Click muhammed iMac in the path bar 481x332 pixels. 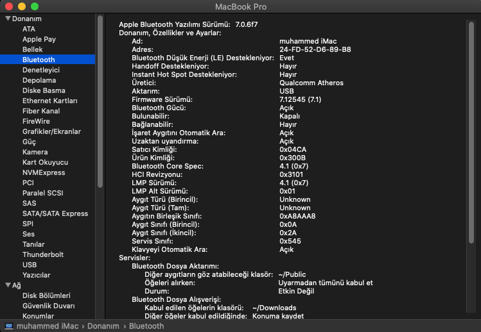(48, 326)
